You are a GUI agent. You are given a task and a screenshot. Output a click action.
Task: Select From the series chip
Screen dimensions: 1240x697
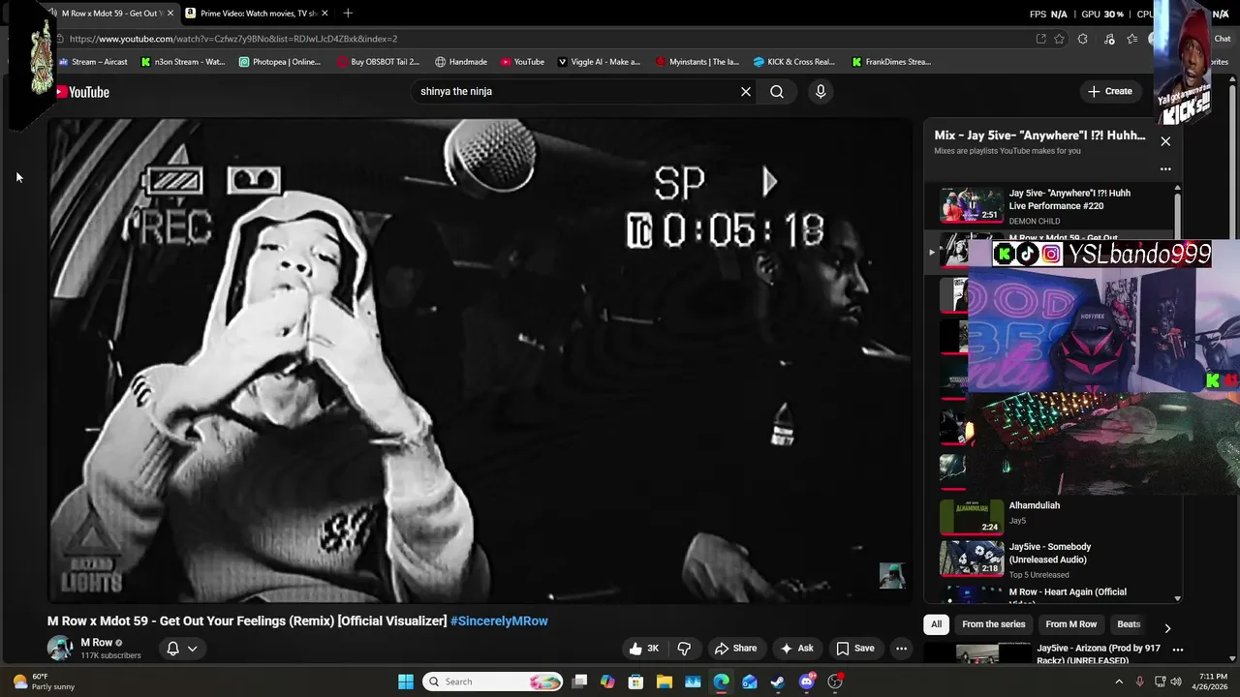(x=993, y=624)
